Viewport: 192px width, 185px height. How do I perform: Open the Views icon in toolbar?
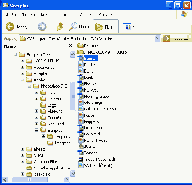click(127, 26)
